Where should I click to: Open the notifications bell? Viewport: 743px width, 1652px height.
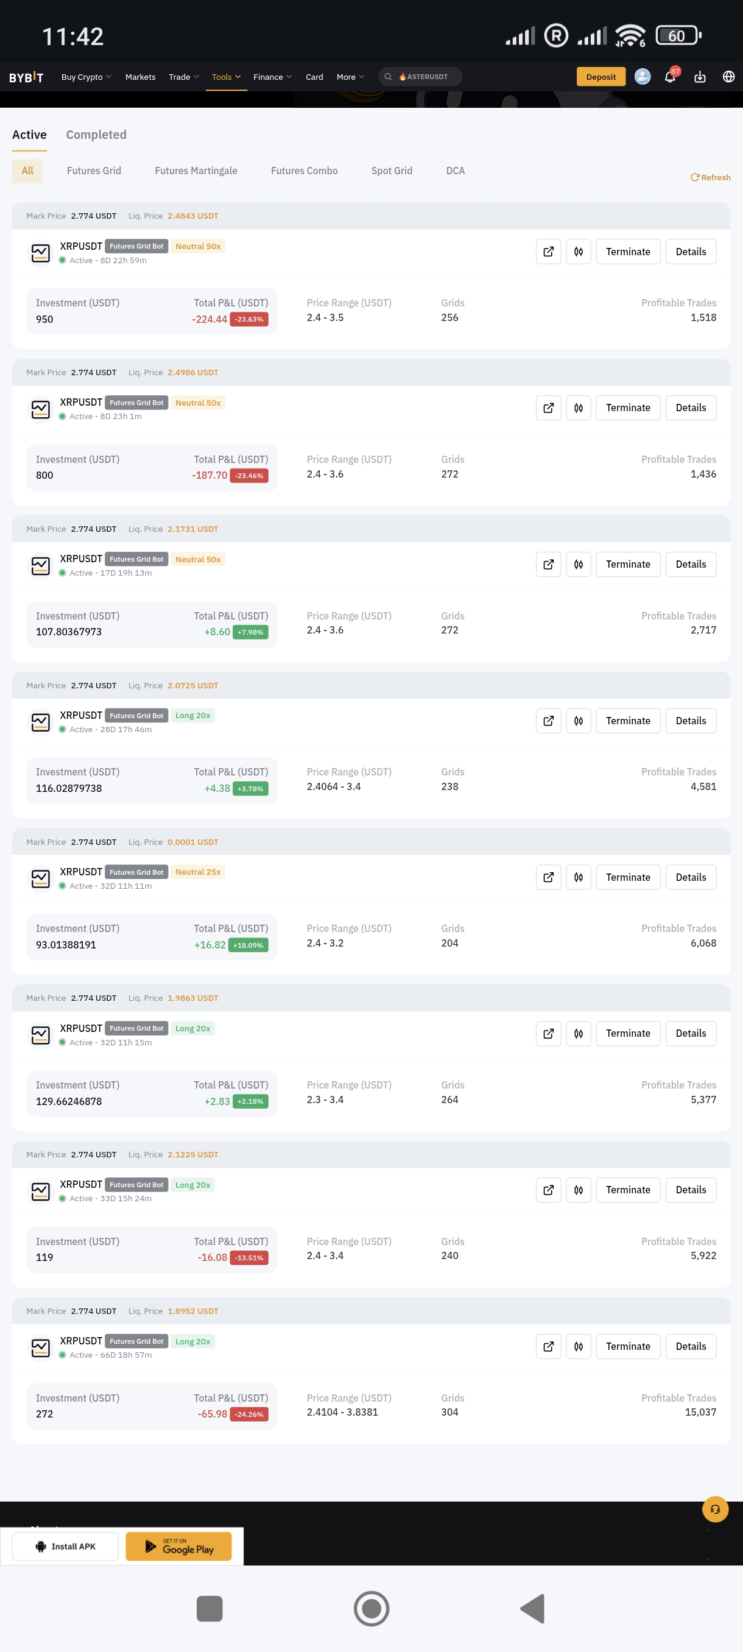click(x=670, y=77)
